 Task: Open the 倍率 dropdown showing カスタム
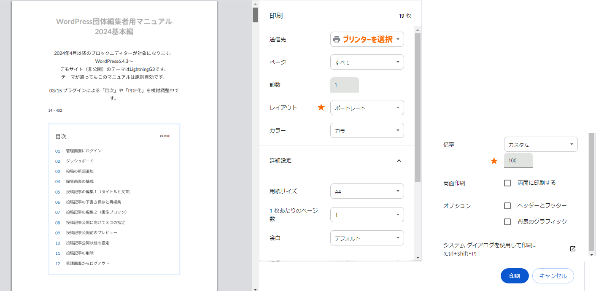coord(540,145)
